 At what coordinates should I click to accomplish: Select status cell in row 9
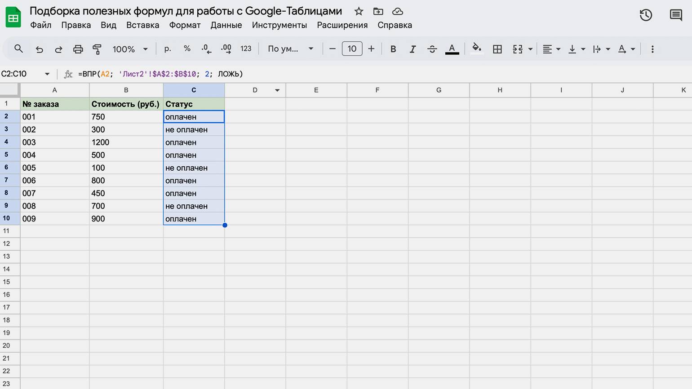(x=194, y=206)
